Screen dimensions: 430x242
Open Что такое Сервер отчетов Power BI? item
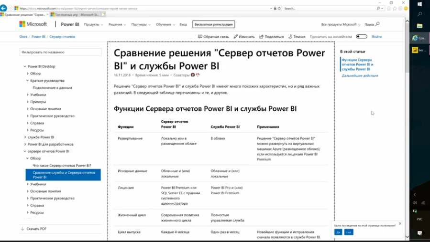tap(62, 165)
